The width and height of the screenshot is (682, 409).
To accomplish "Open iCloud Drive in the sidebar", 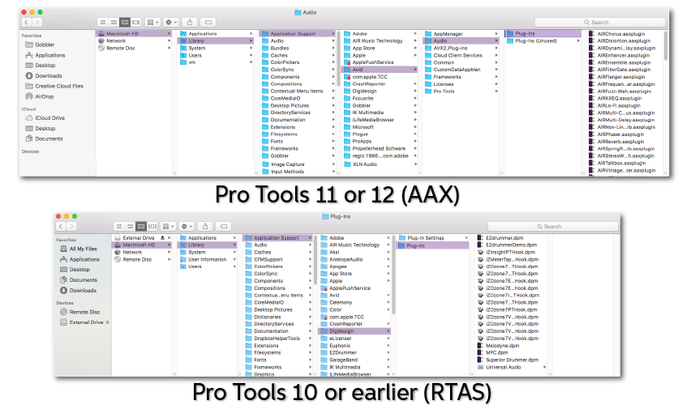I will click(x=45, y=117).
